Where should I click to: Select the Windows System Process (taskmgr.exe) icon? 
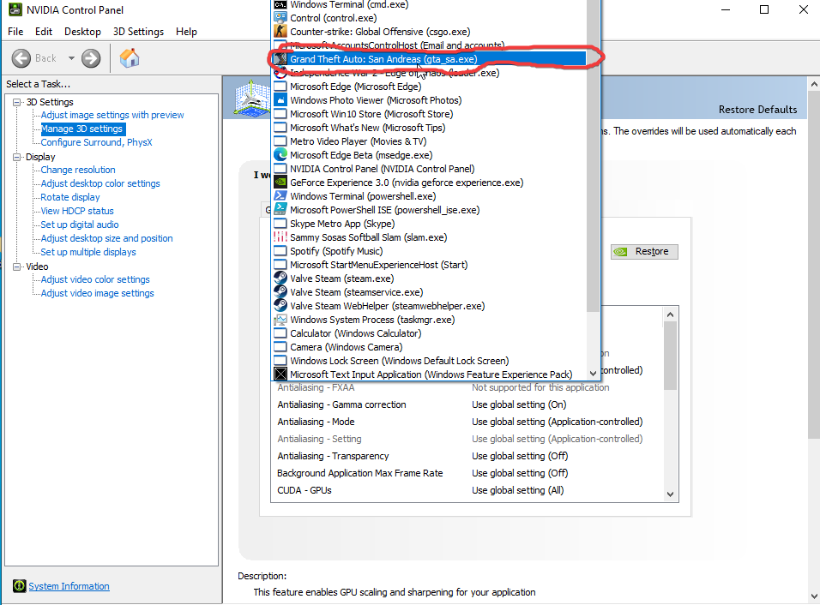[x=280, y=320]
